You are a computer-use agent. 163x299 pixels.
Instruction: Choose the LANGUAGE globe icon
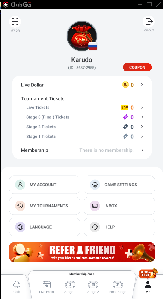pyautogui.click(x=20, y=227)
